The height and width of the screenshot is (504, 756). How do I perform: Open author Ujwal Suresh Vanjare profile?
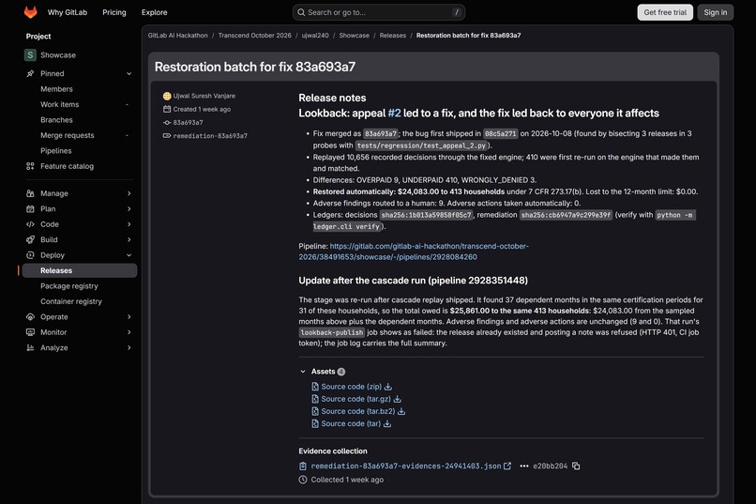[204, 96]
